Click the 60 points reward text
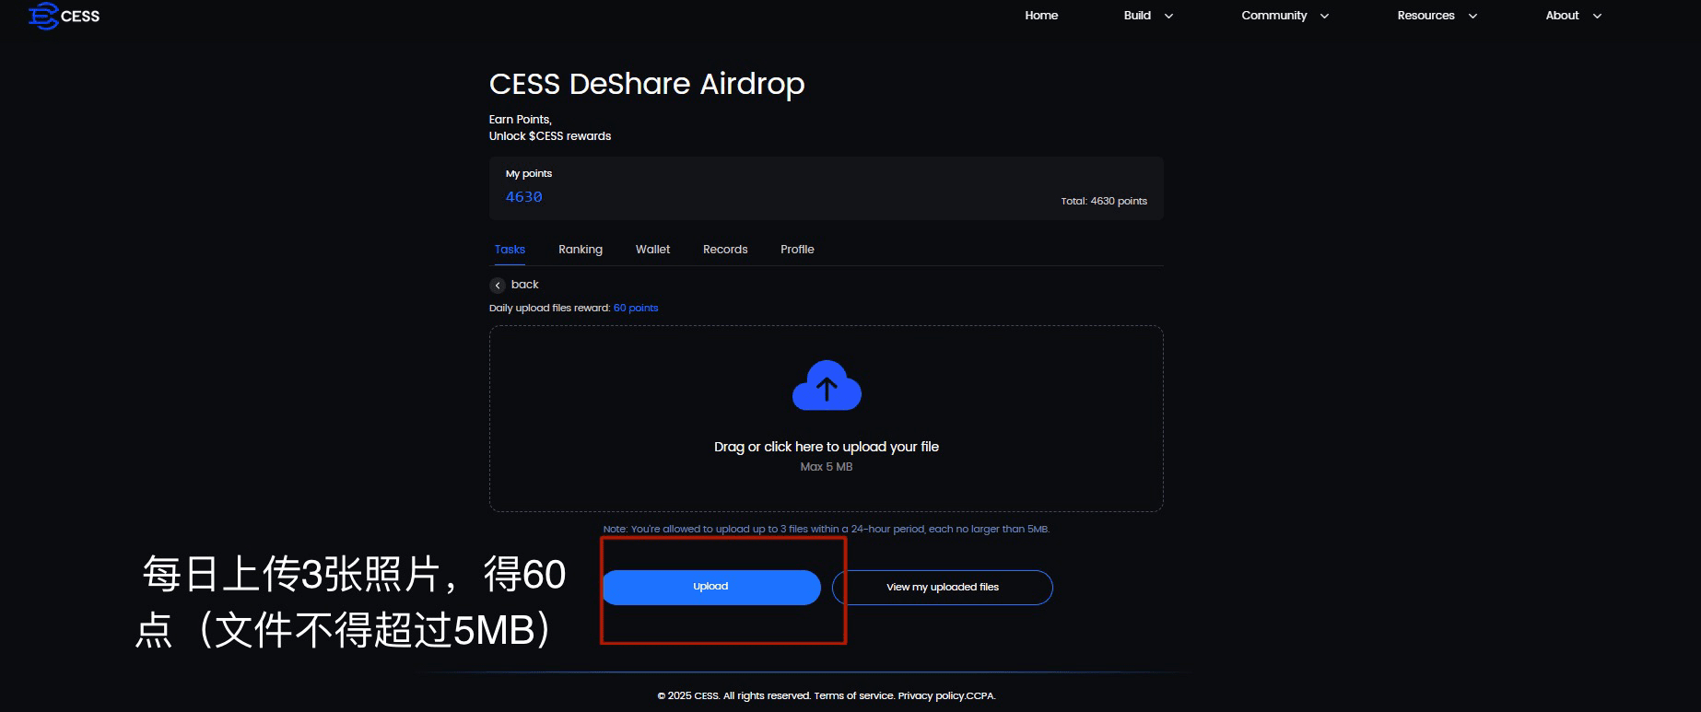Screen dimensions: 1701x712 [x=636, y=308]
